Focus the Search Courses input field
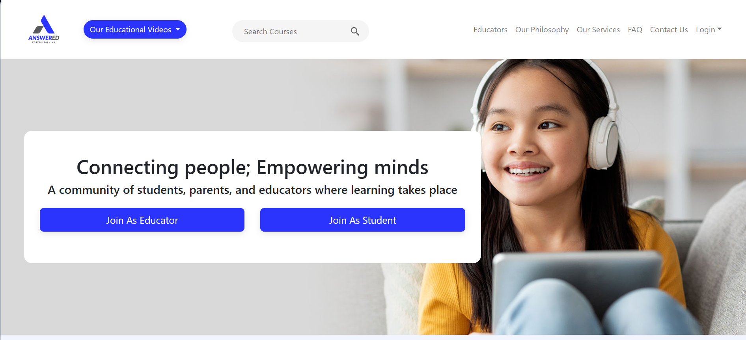The height and width of the screenshot is (340, 746). pos(294,32)
